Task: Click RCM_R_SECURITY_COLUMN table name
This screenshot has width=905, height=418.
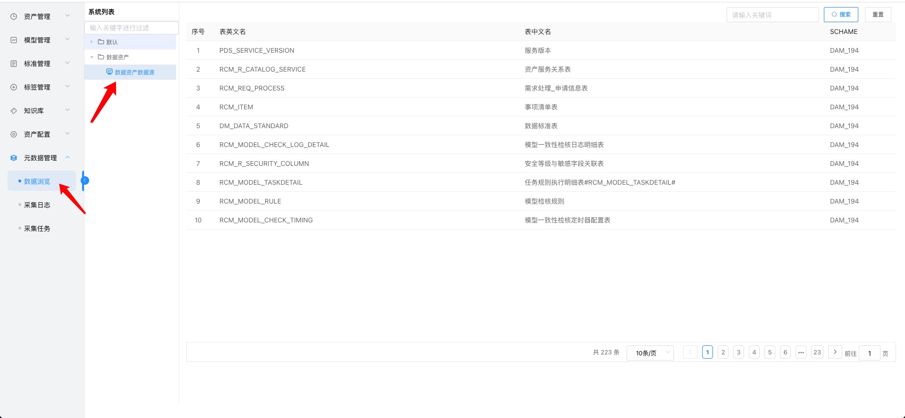Action: coord(264,164)
